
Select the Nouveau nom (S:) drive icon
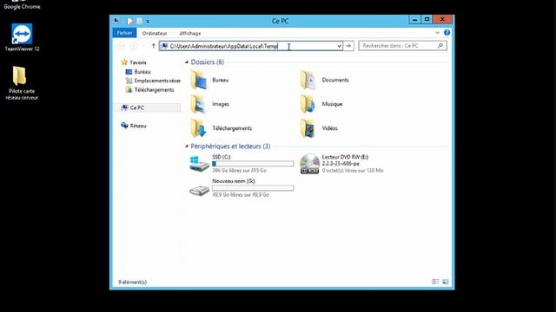click(199, 190)
